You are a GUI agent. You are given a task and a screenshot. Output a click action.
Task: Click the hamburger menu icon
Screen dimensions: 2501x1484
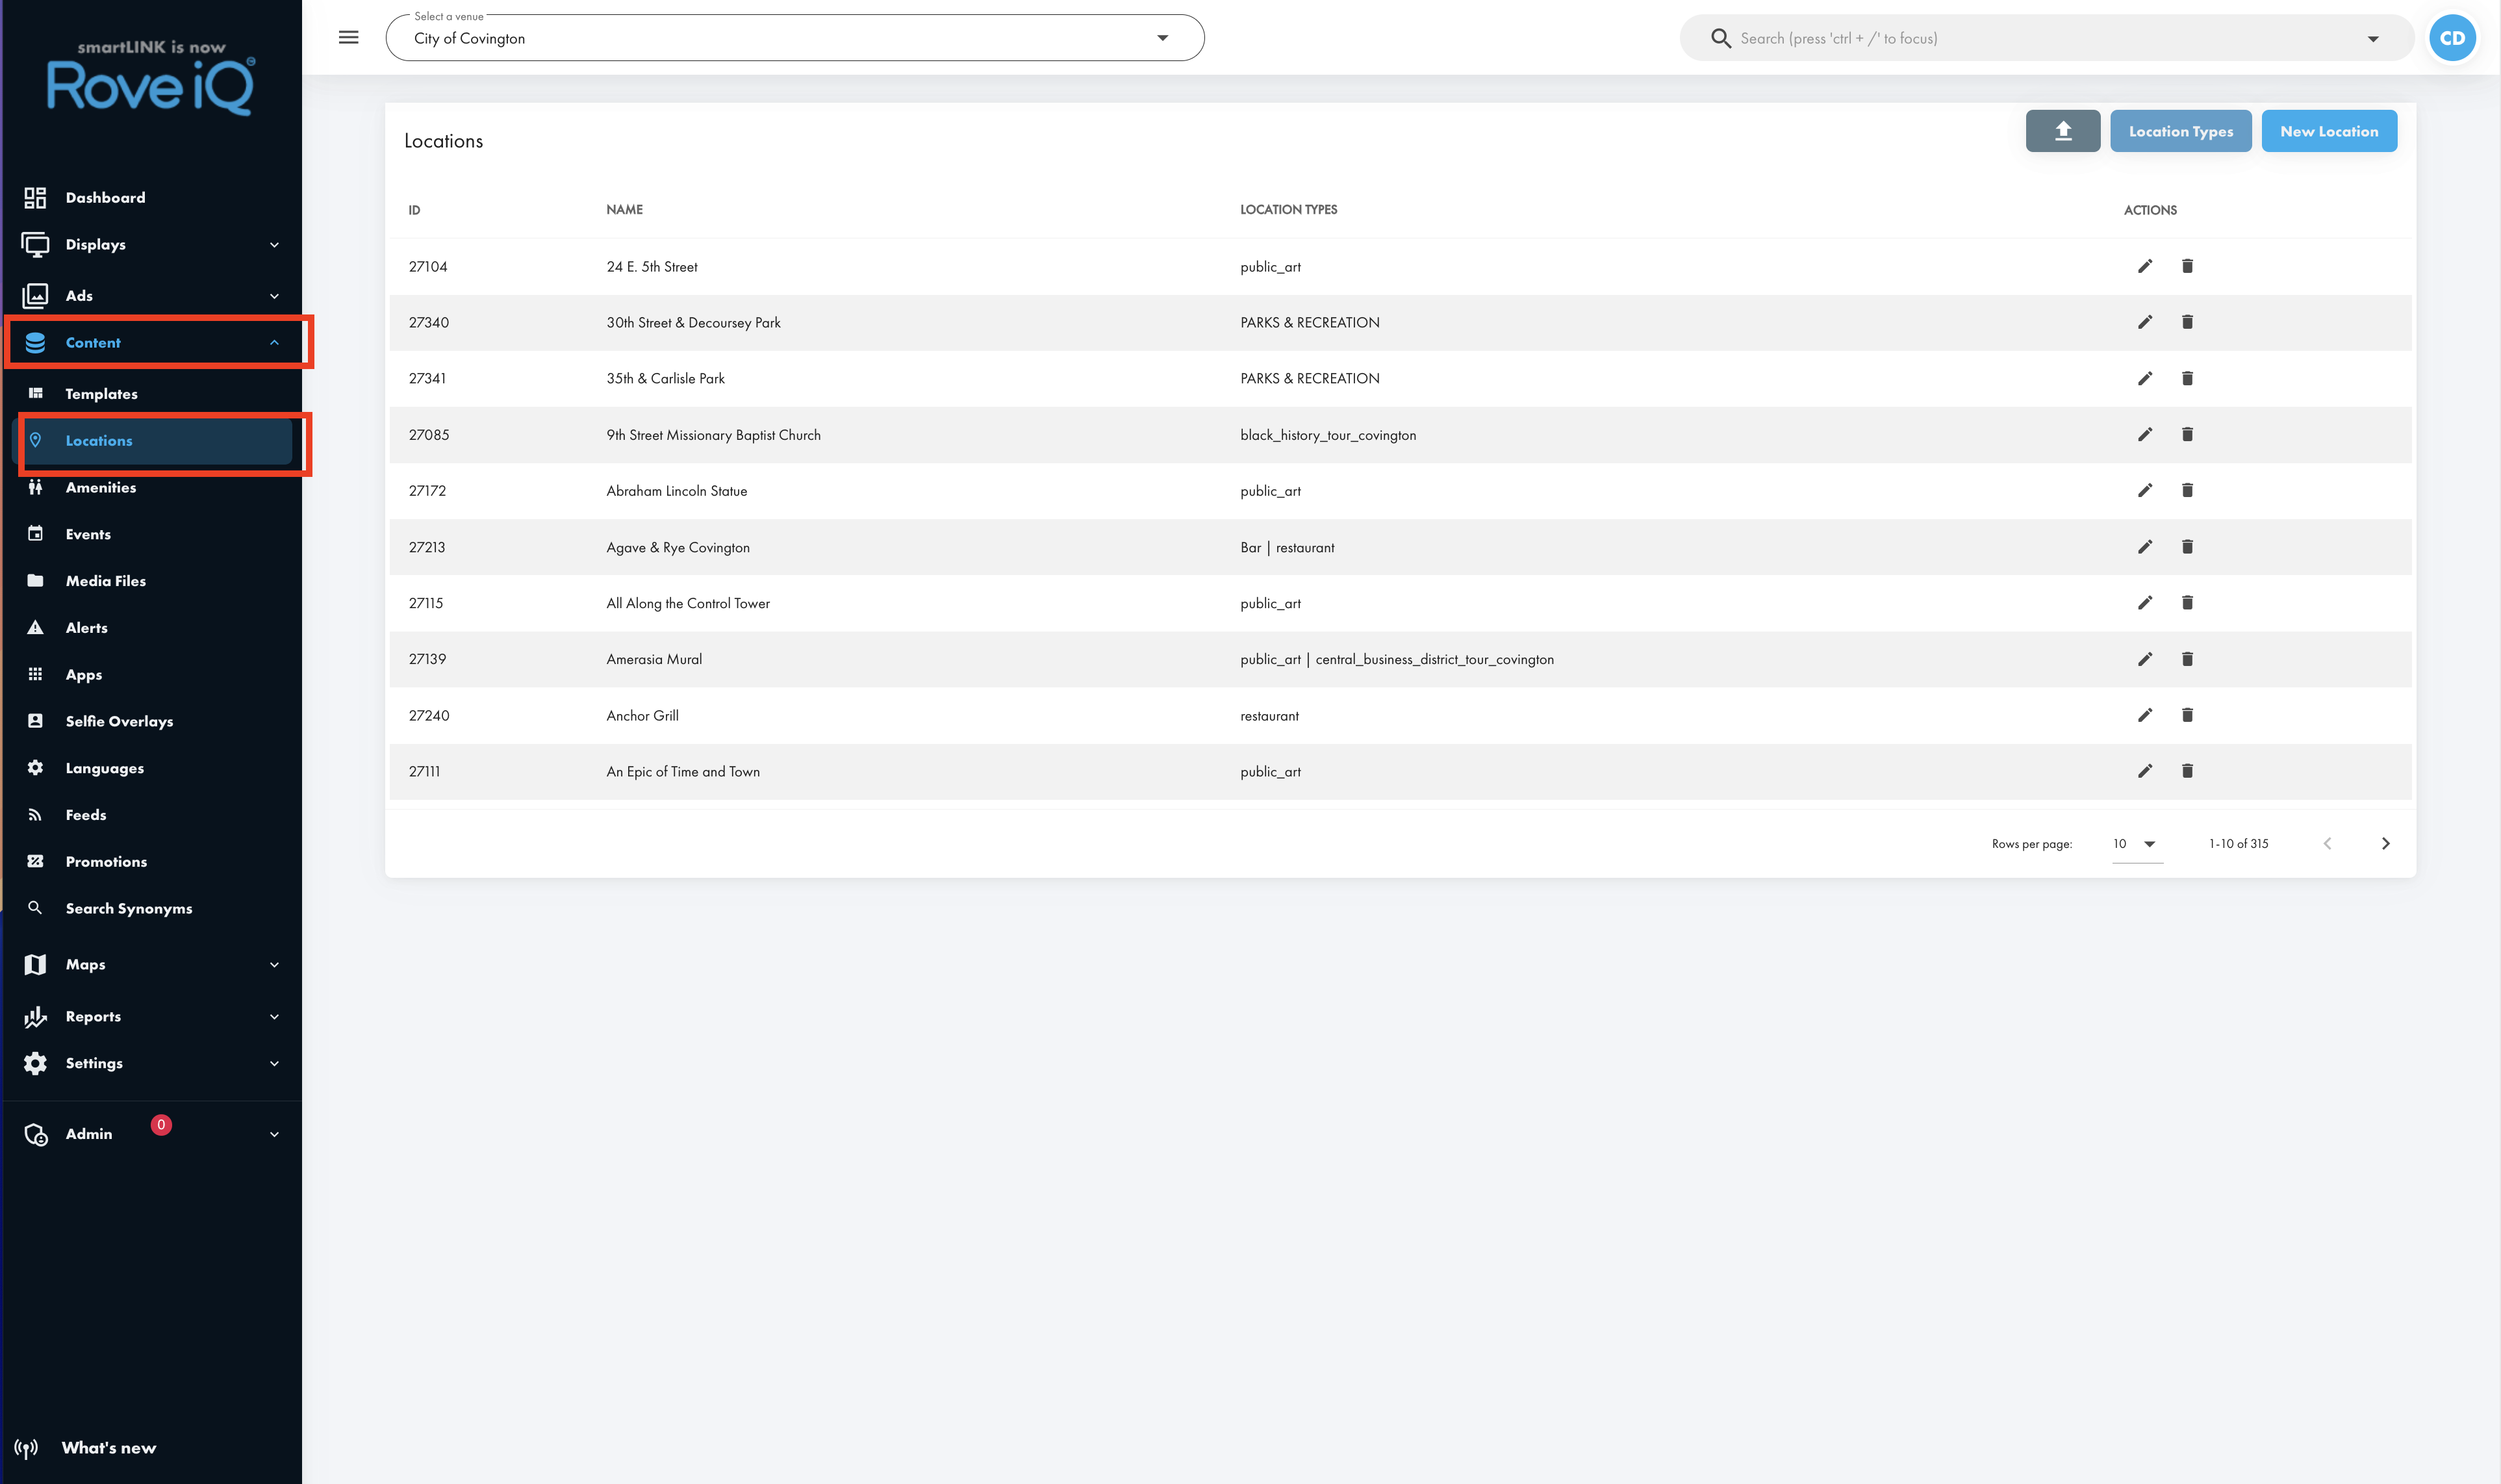pos(348,38)
